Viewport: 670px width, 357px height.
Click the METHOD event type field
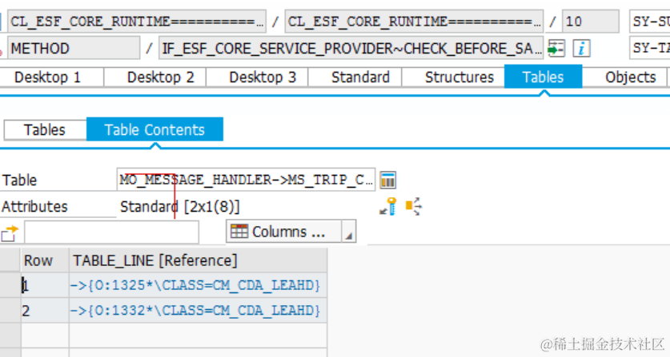(x=74, y=48)
